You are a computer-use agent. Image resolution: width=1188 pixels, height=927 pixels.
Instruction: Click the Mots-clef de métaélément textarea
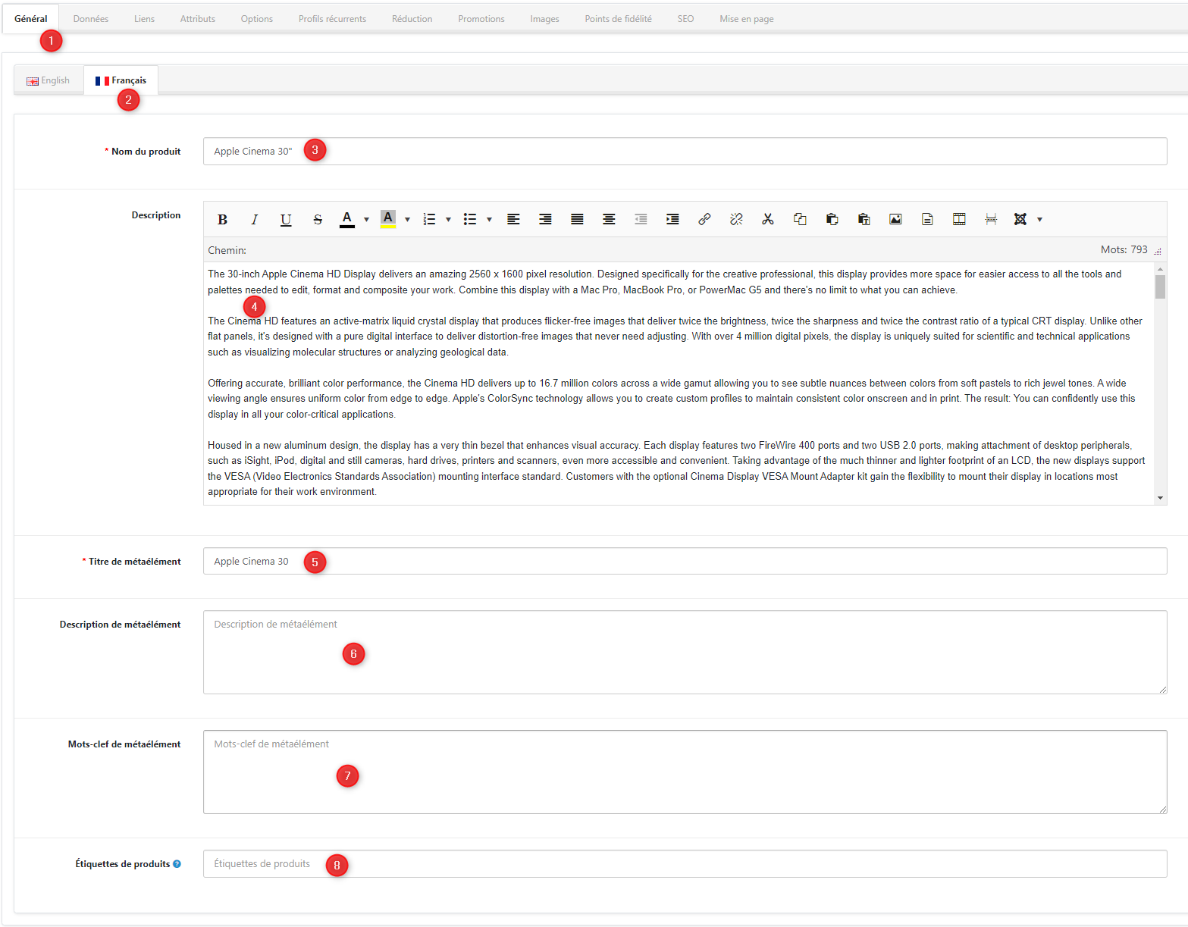click(685, 772)
